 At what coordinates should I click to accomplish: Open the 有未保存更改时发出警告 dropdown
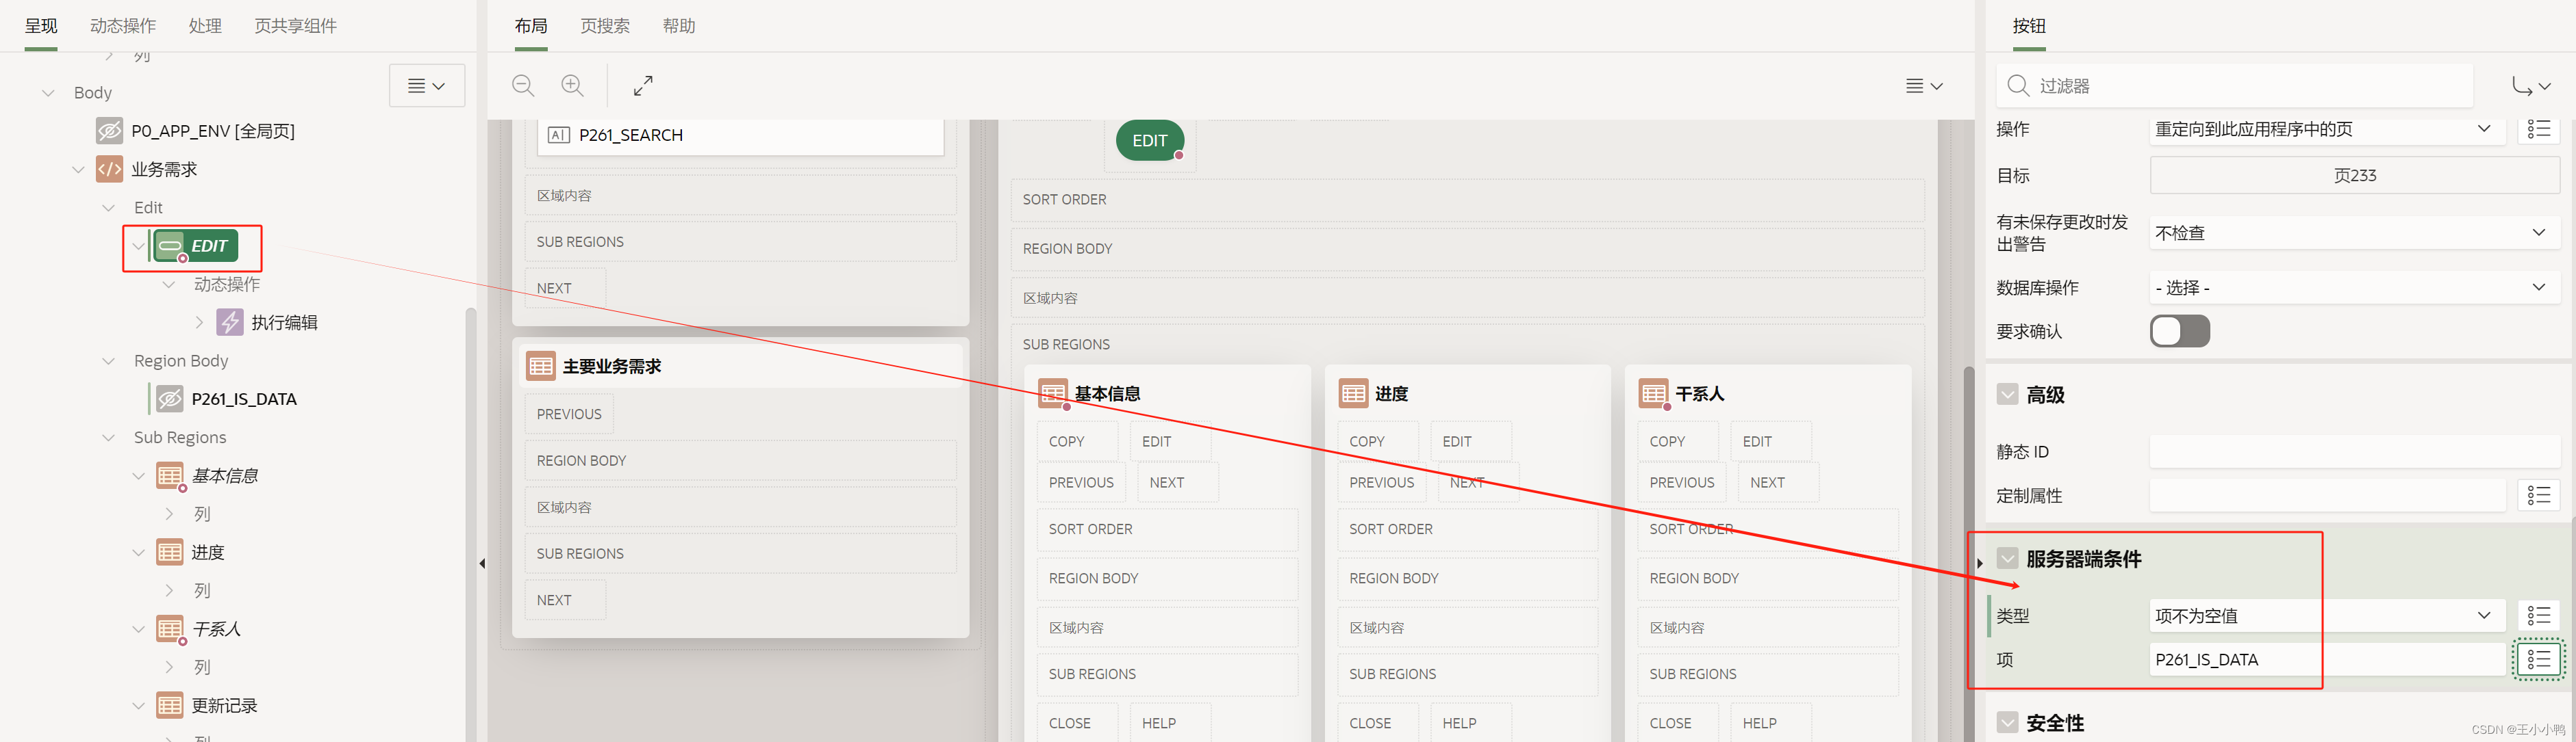pyautogui.click(x=2354, y=233)
